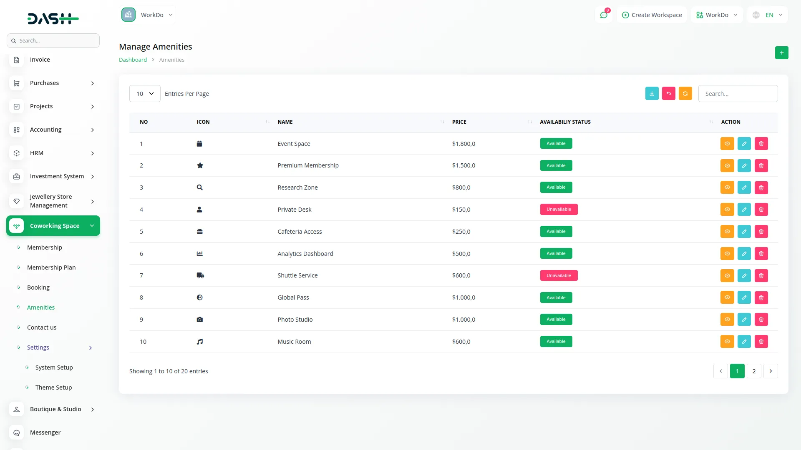Click the green plus icon to add an amenity

pos(782,53)
